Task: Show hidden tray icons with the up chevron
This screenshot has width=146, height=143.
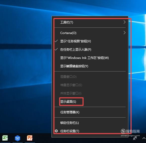Action: point(144,138)
